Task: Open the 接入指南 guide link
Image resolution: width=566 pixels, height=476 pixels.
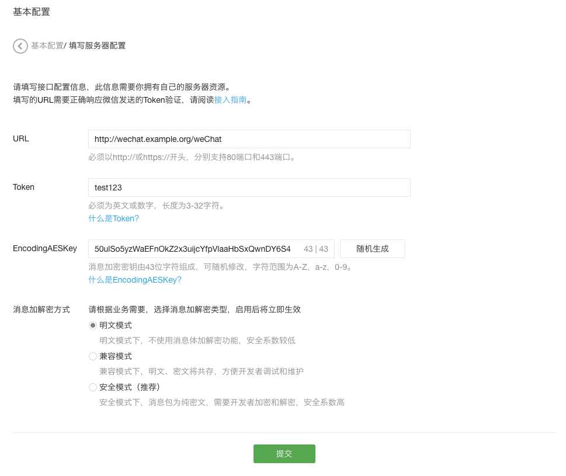Action: pyautogui.click(x=230, y=100)
